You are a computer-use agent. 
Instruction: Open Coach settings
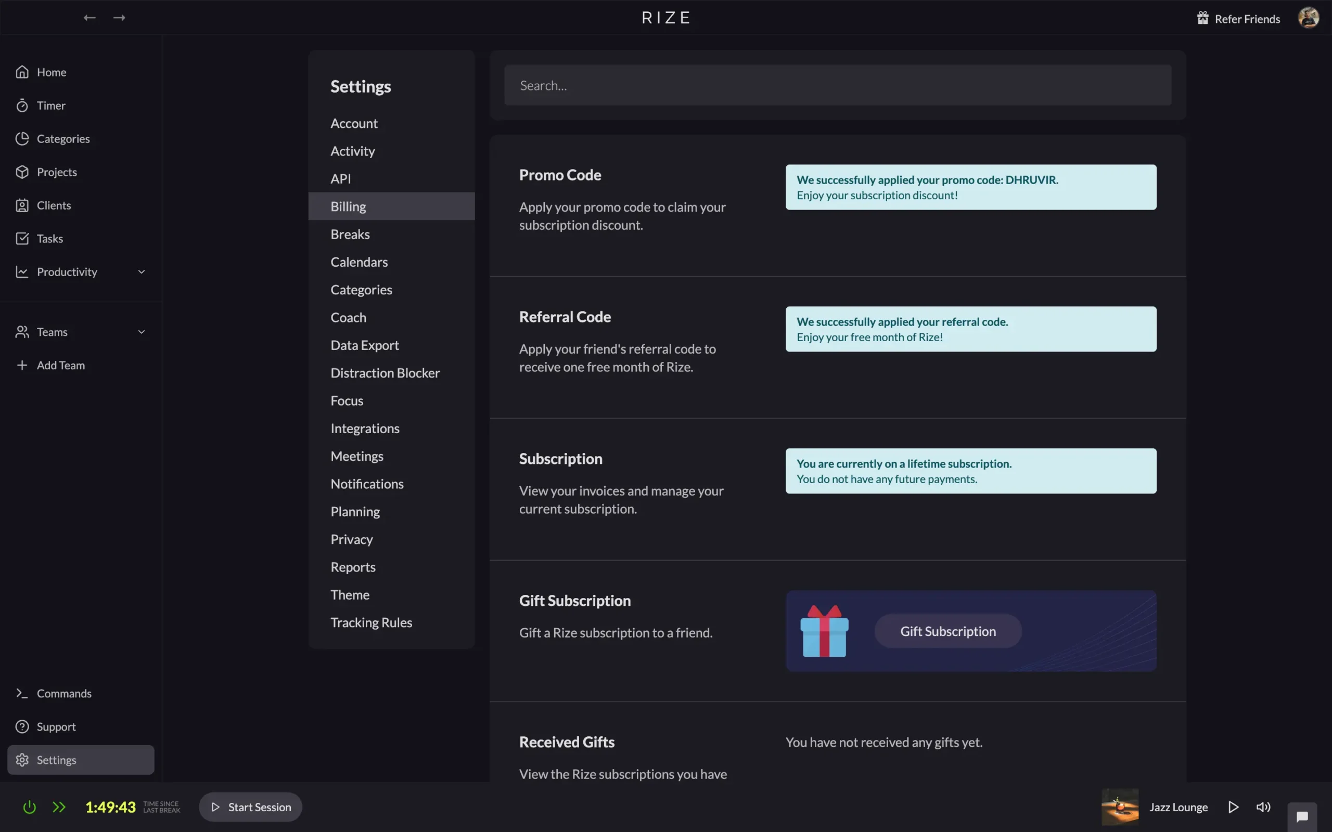pyautogui.click(x=348, y=318)
